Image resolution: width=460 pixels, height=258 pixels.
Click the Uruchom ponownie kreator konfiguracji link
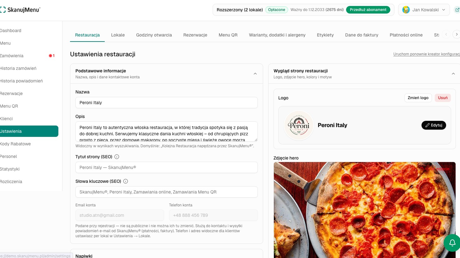click(x=427, y=54)
